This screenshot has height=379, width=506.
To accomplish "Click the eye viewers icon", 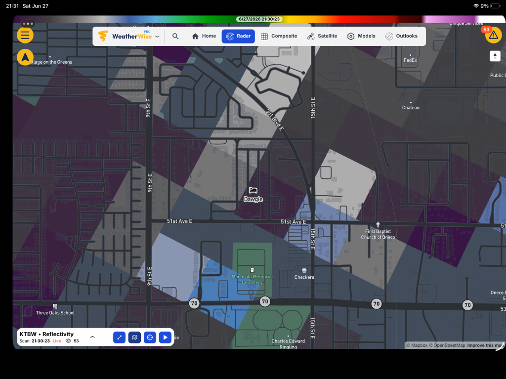I will 68,341.
